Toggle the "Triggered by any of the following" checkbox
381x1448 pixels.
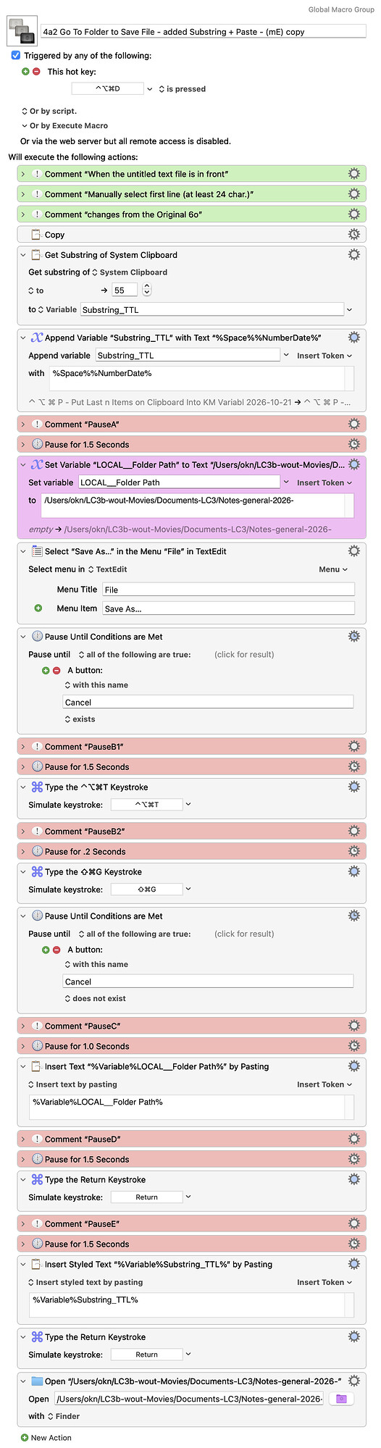(16, 56)
